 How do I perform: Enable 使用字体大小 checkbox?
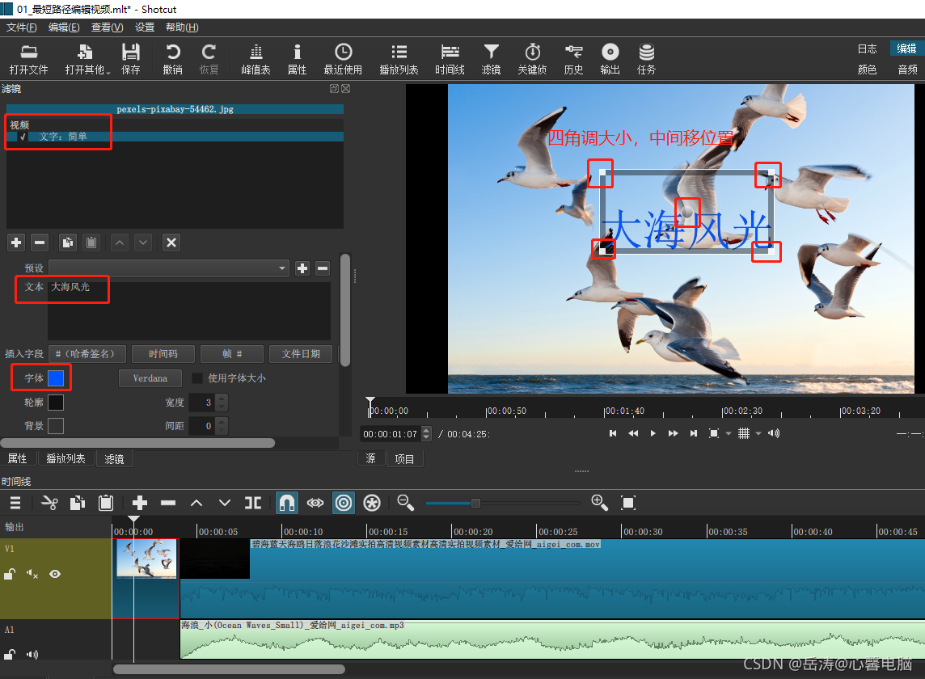197,378
